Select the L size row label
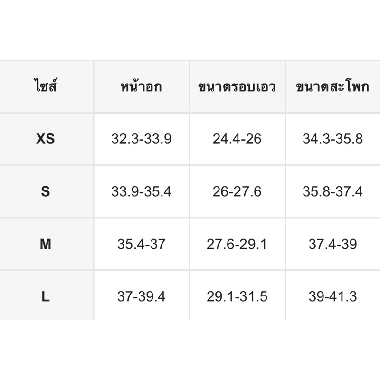 coord(46,297)
